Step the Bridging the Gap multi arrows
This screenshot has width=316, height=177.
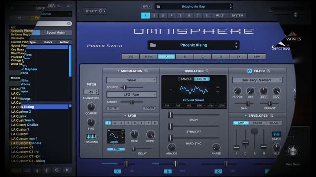pos(231,6)
